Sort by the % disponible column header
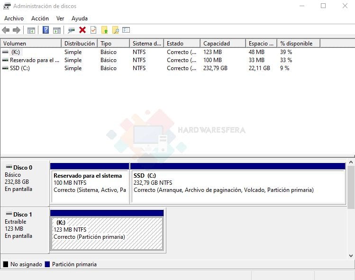 coord(299,43)
